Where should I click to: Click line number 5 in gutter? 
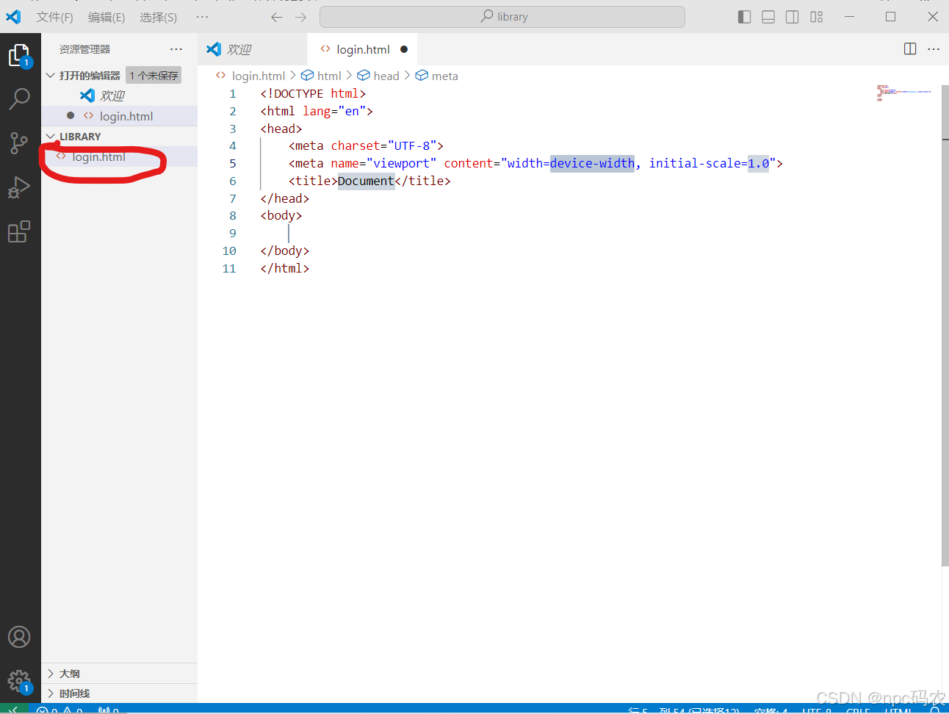233,163
